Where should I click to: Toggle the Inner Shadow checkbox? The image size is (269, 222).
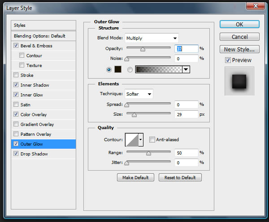coord(16,85)
